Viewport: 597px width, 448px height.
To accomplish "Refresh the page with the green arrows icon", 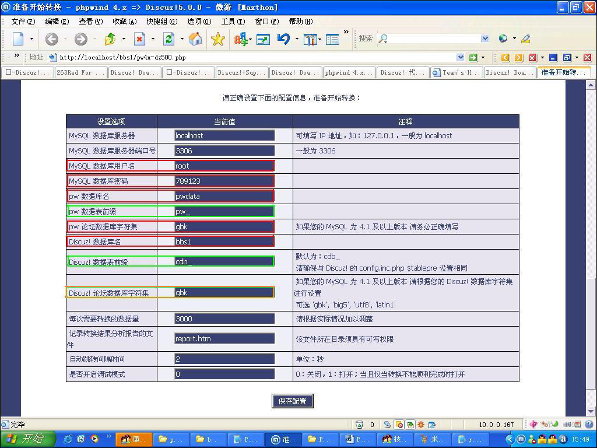I will (x=168, y=38).
